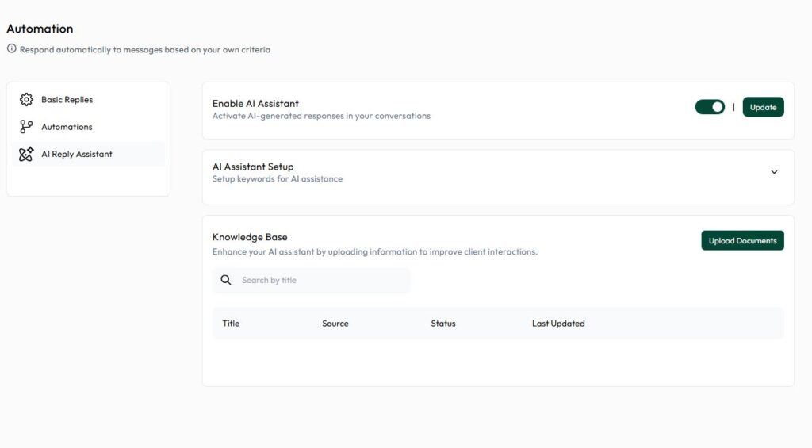Click the Knowledge Base heading

pyautogui.click(x=250, y=237)
